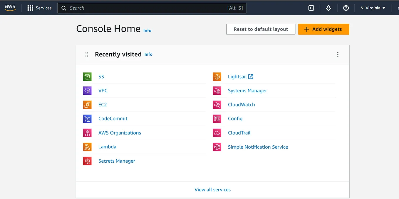Click Add widgets button
The image size is (399, 199).
pos(323,29)
